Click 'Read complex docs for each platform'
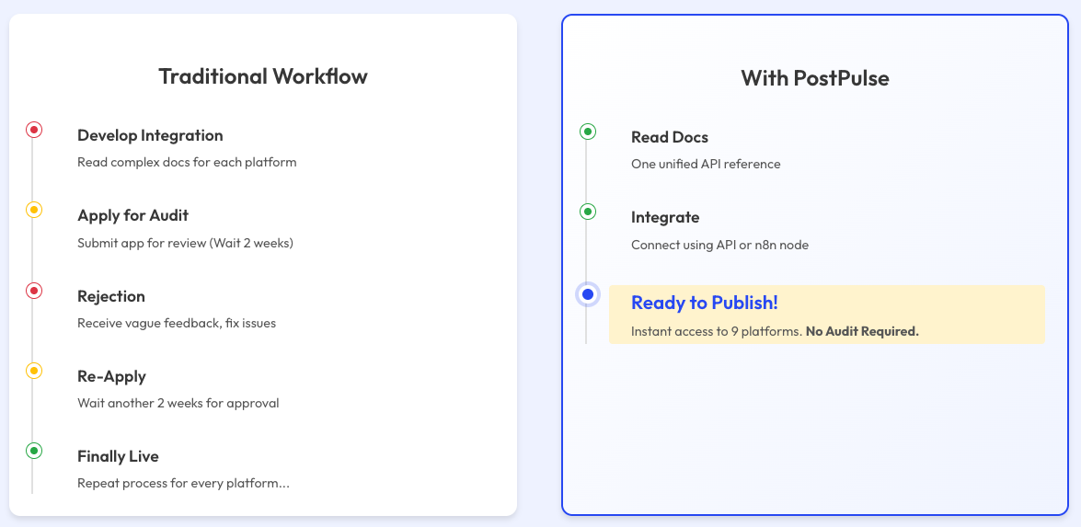 (x=187, y=164)
